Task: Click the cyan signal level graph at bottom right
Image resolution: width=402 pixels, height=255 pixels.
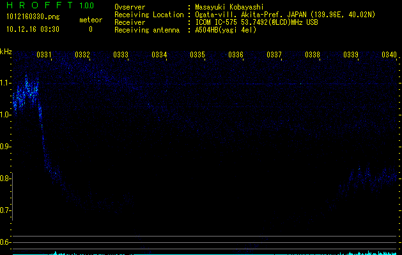Action: (x=369, y=253)
